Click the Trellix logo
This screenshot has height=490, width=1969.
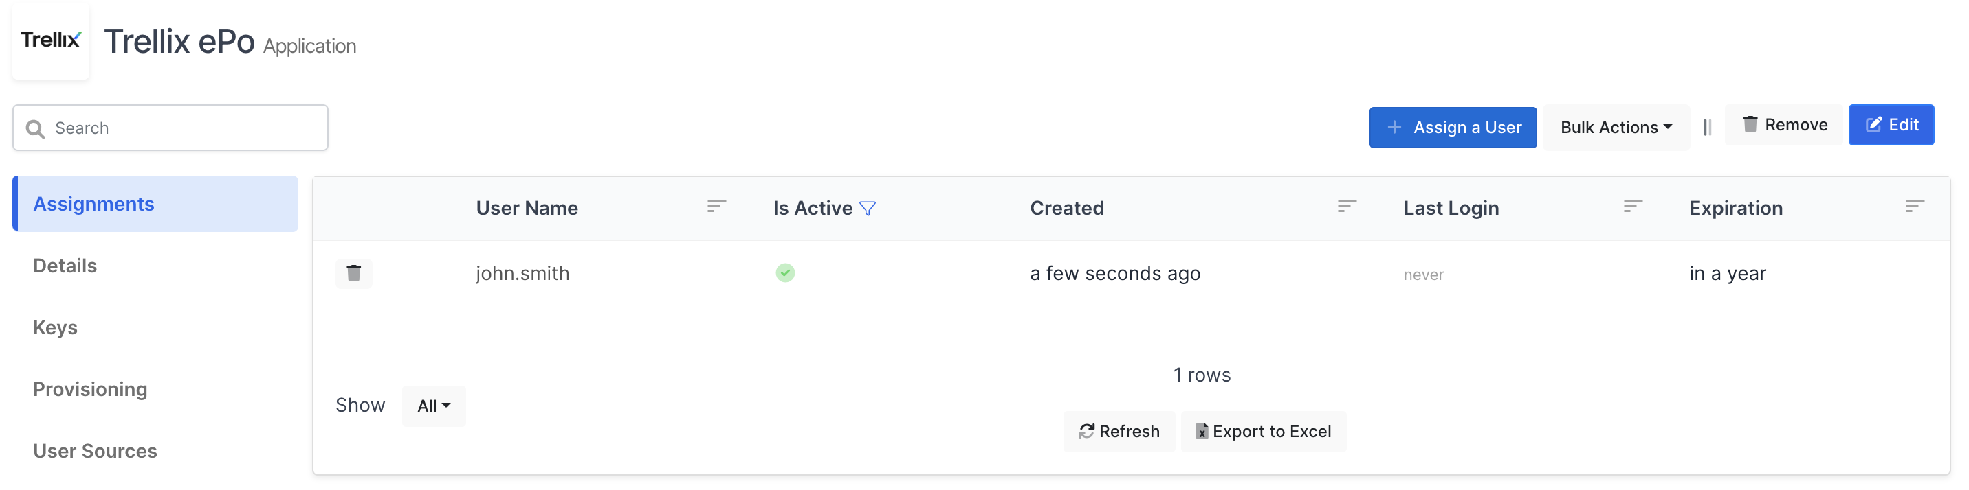50,40
